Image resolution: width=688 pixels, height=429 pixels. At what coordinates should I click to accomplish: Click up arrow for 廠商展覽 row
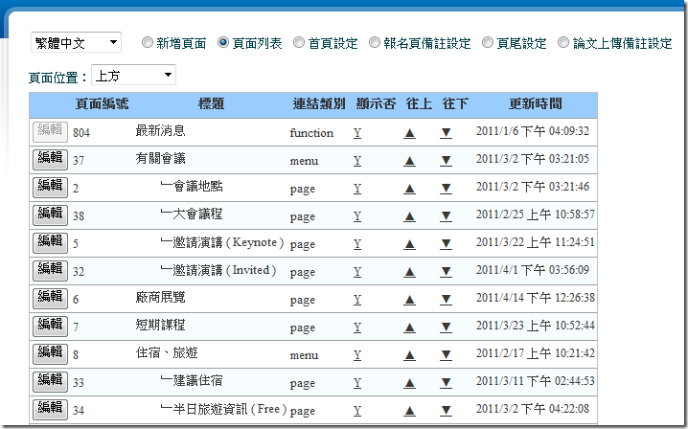(x=409, y=300)
